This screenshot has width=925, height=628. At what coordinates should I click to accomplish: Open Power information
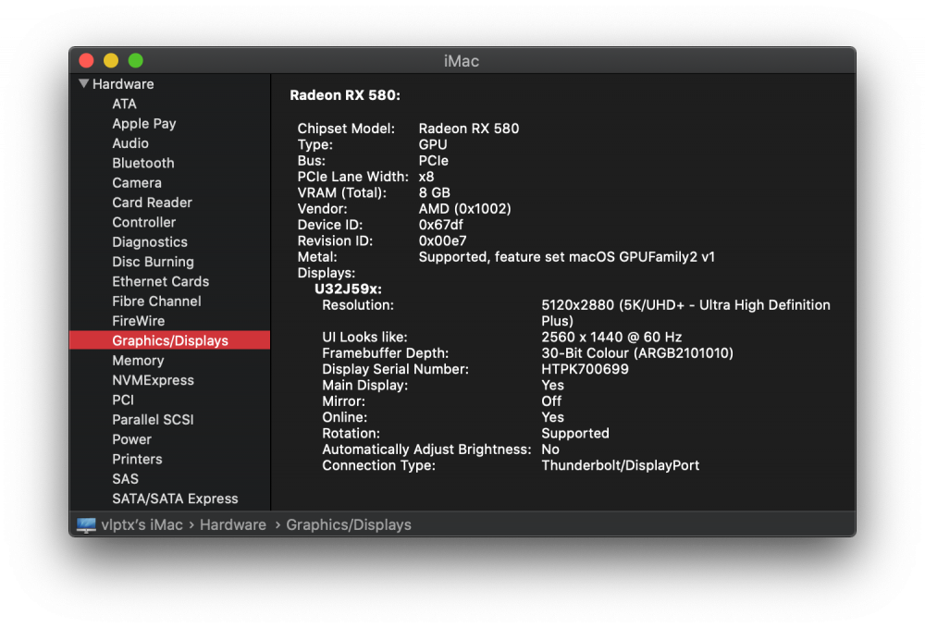tap(131, 439)
